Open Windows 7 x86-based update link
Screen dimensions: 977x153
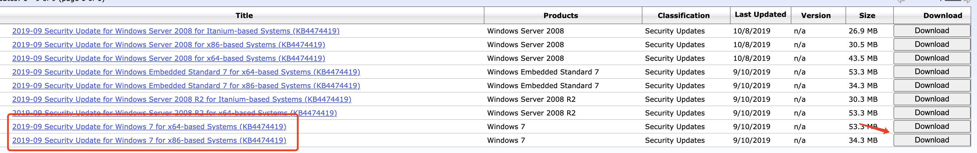coord(149,140)
